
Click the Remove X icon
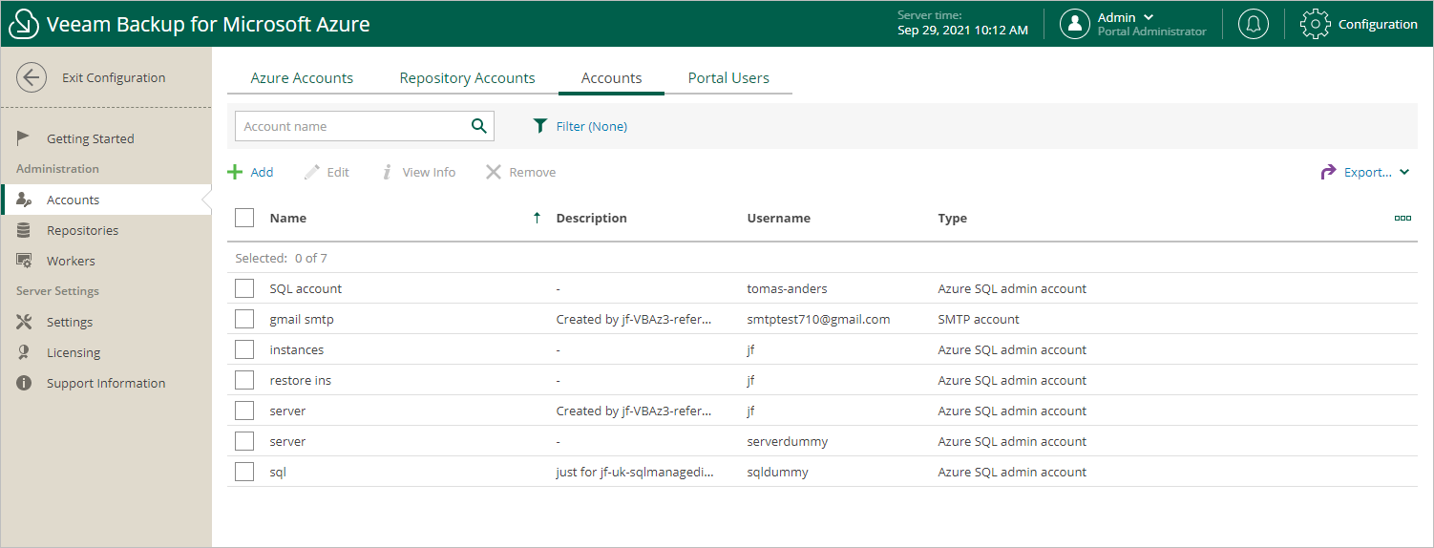pos(494,172)
